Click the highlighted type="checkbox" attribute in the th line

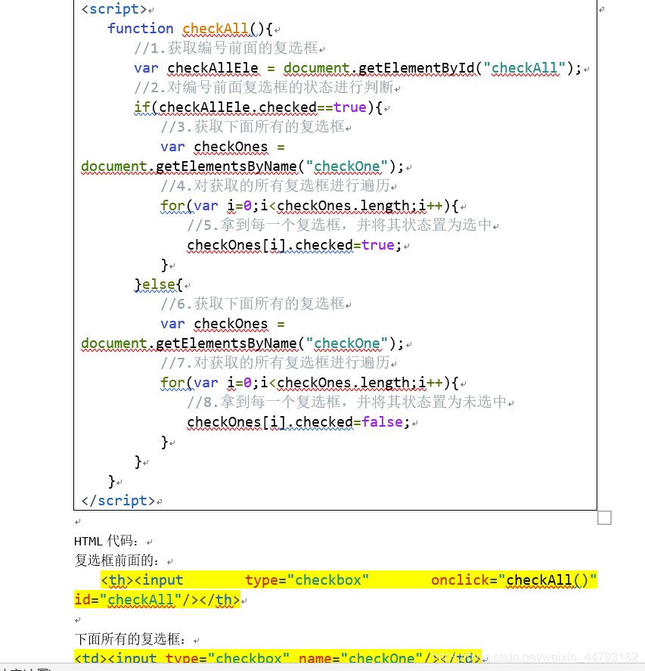307,580
